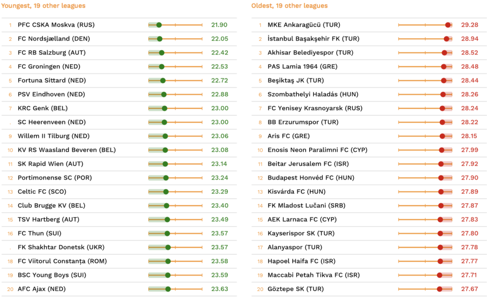Click Göztepe SK (TUR) team name
Viewport: 487px width, 298px height.
pos(296,289)
